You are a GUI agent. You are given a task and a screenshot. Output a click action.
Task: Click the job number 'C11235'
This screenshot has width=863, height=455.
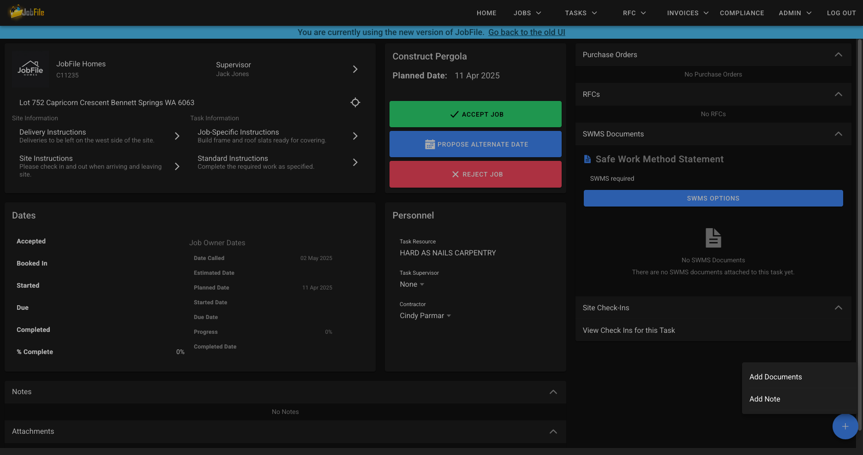coord(67,75)
